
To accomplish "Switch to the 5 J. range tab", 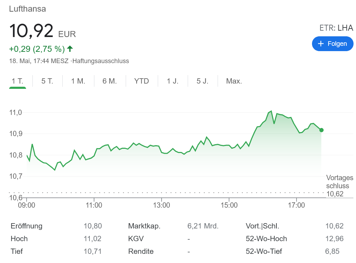I will [x=202, y=81].
